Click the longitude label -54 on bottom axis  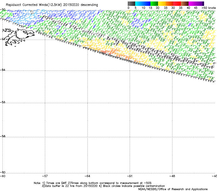click(x=87, y=176)
